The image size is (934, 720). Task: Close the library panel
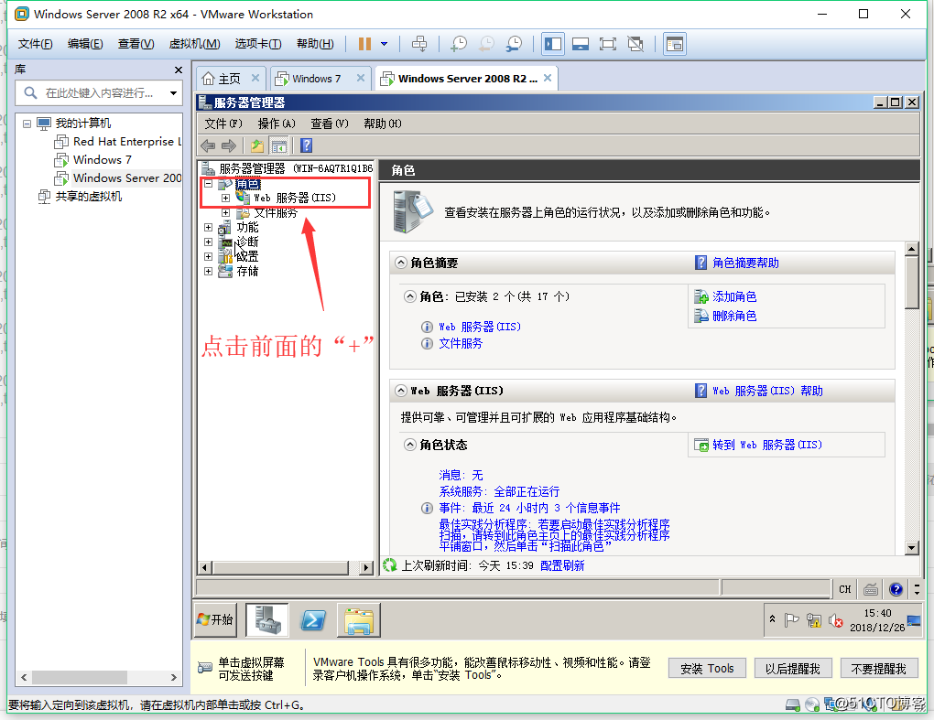click(179, 70)
